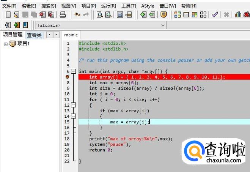Click the Close All files icon
The image size is (250, 172).
coord(51,15)
